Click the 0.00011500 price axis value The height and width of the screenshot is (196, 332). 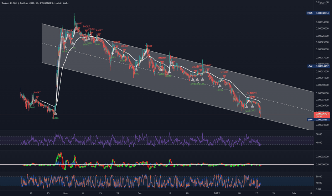(322, 78)
